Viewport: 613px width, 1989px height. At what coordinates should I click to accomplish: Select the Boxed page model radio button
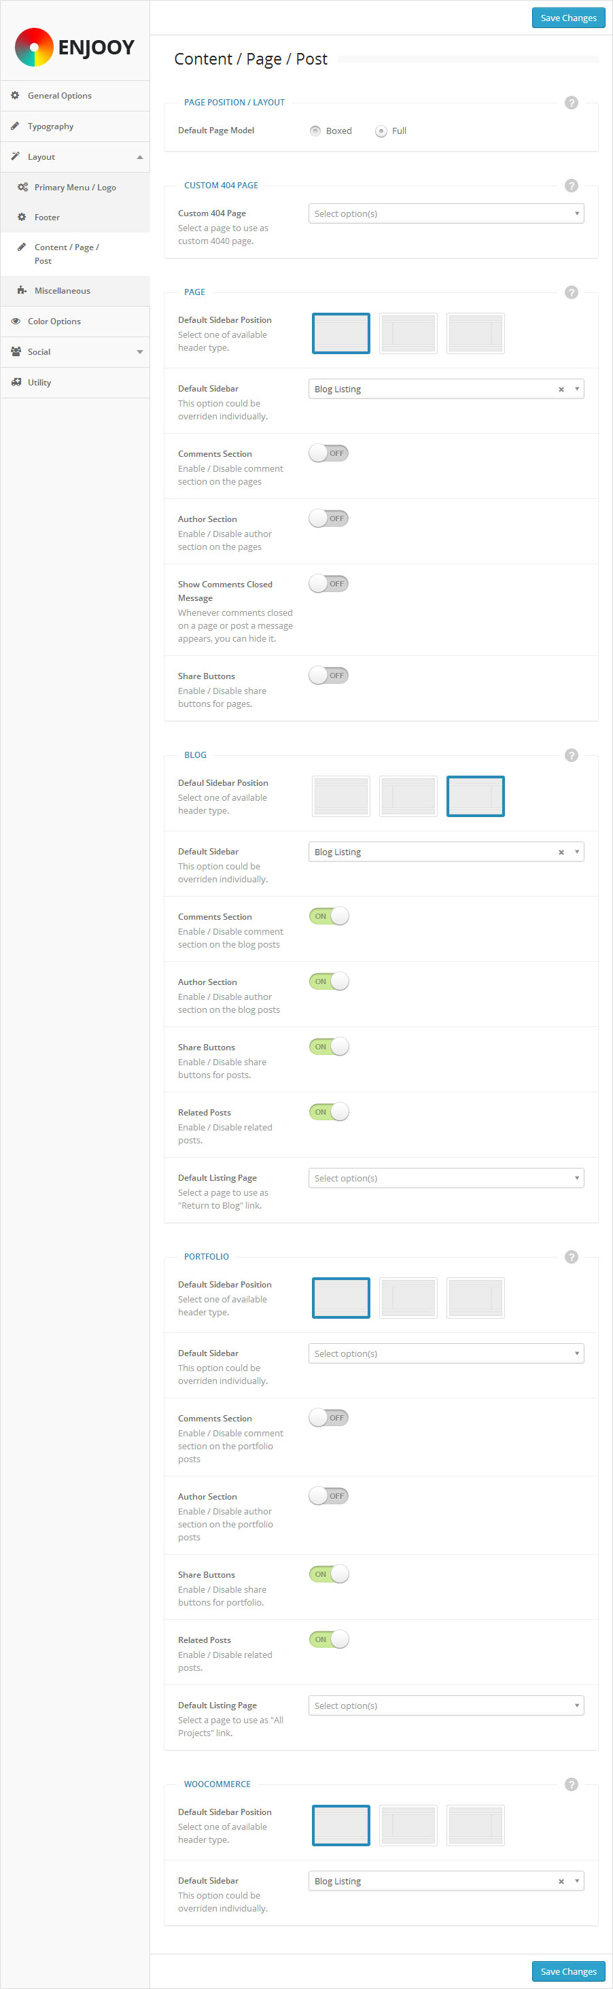[315, 131]
